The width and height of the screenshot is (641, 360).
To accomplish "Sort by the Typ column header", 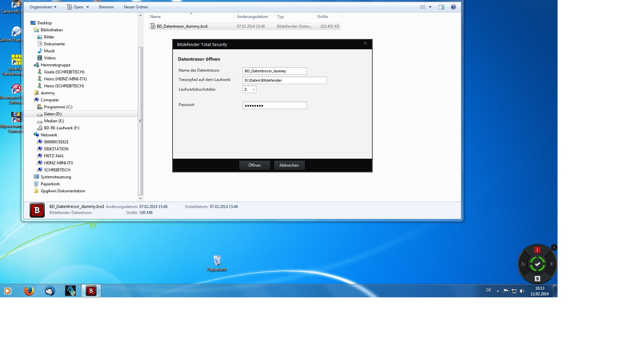I will 295,17.
